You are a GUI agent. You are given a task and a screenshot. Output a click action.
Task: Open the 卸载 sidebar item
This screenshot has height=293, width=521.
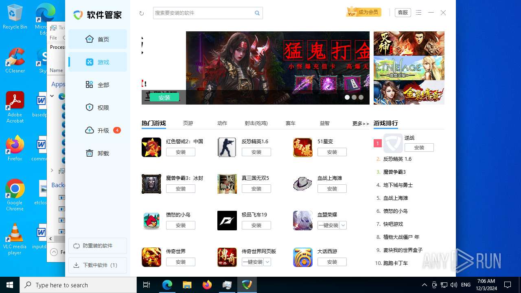98,153
